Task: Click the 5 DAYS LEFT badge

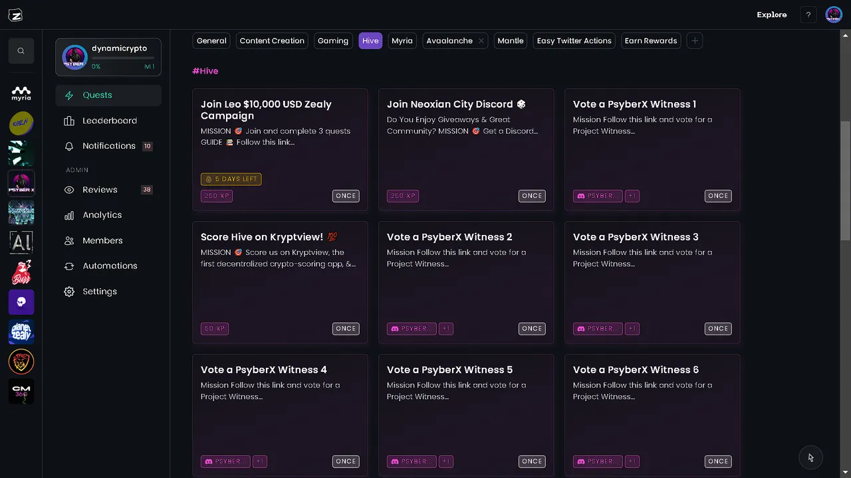Action: pyautogui.click(x=231, y=179)
